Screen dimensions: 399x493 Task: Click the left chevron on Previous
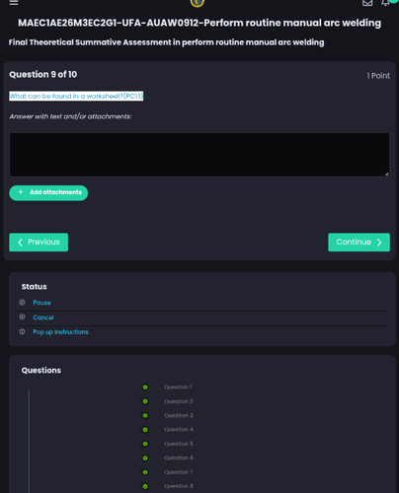[20, 243]
